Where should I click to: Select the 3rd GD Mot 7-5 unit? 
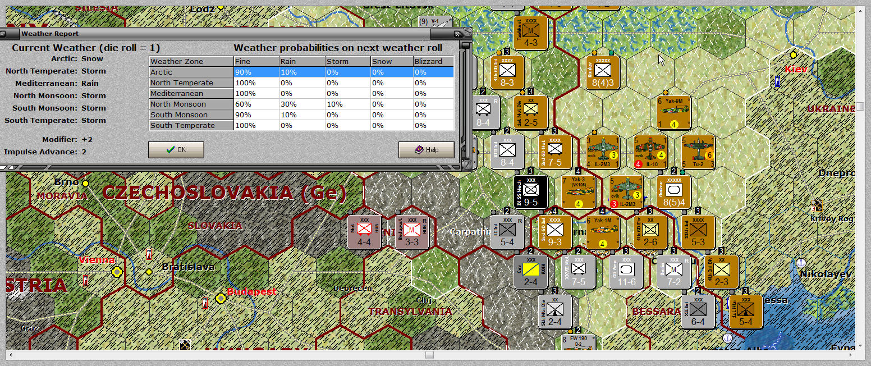tap(555, 152)
